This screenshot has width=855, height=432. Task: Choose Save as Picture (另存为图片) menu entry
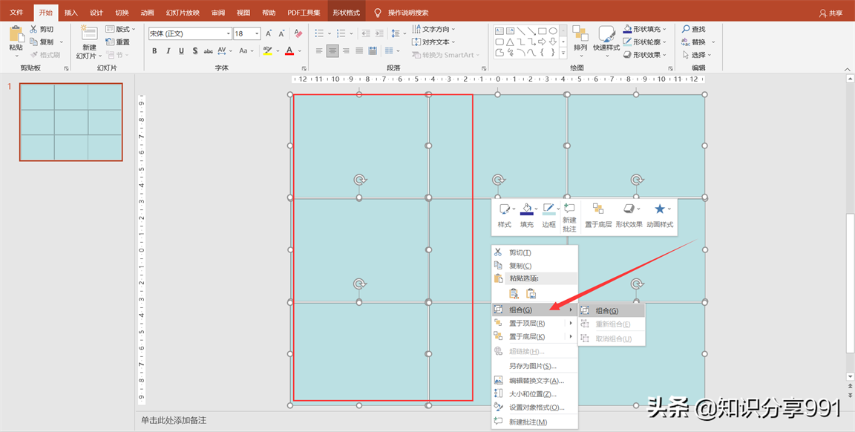pyautogui.click(x=532, y=366)
